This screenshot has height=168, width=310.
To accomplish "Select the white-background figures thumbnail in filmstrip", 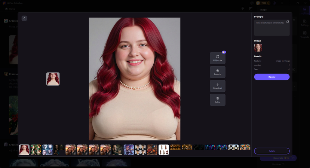I will click(x=163, y=150).
